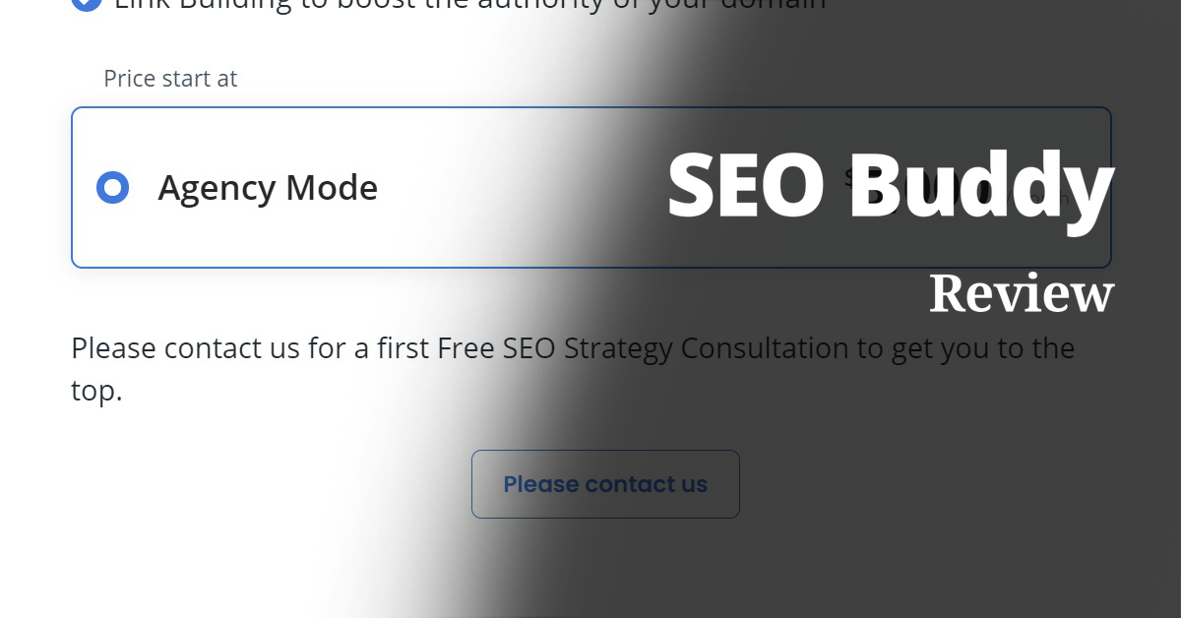Image resolution: width=1181 pixels, height=618 pixels.
Task: Click the Please contact us button
Action: [605, 483]
